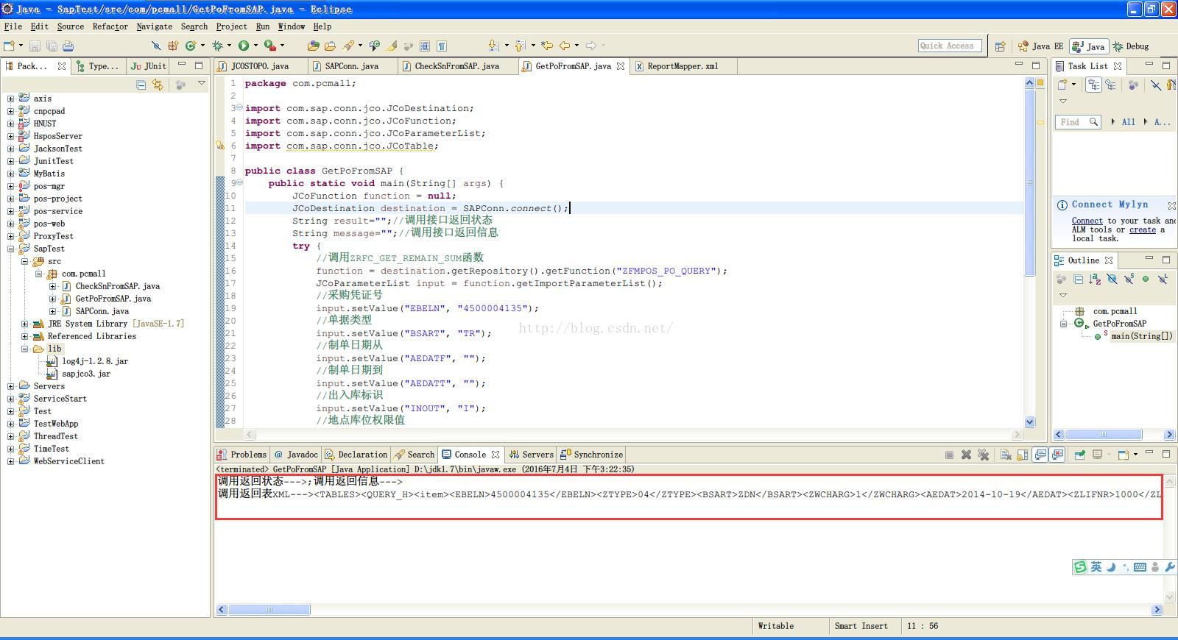Click the New Java Class toolbar icon
The width and height of the screenshot is (1178, 640).
click(x=191, y=46)
